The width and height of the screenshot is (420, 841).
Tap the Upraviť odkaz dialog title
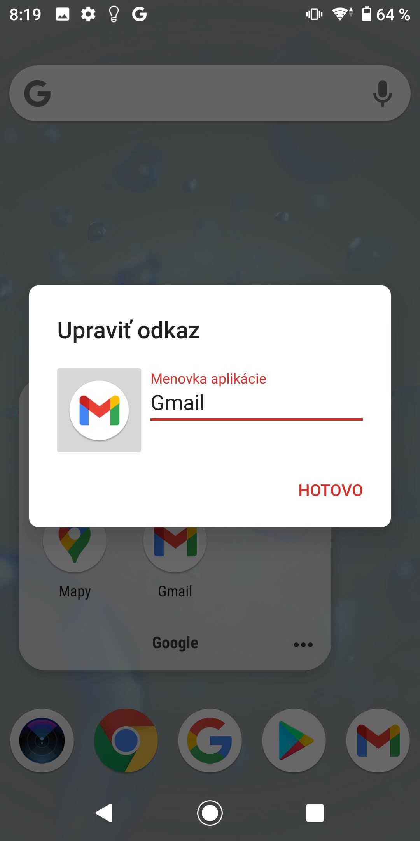pos(128,331)
